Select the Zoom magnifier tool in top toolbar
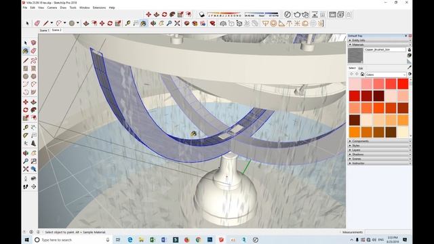The height and width of the screenshot is (244, 434). point(169,24)
